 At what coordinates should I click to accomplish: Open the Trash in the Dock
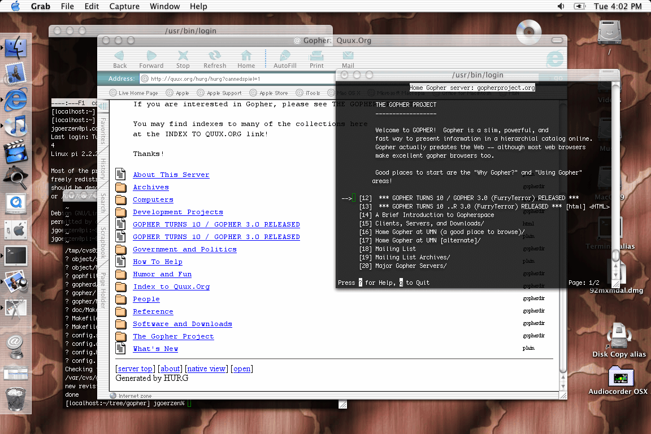(x=16, y=398)
